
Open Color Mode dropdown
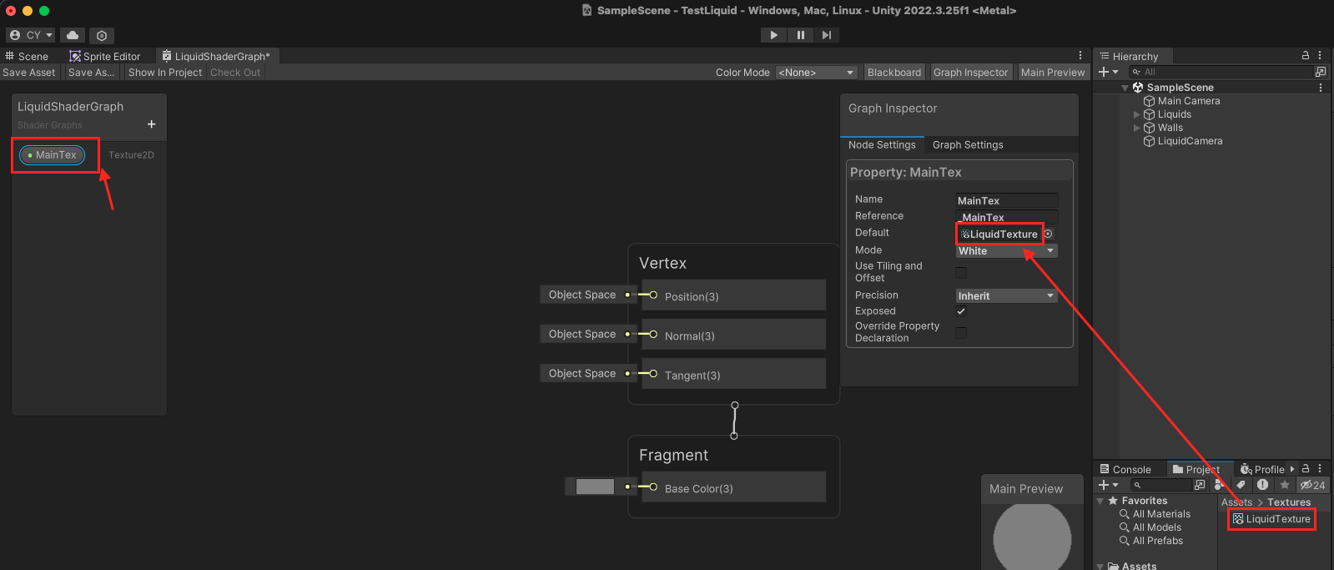(817, 73)
